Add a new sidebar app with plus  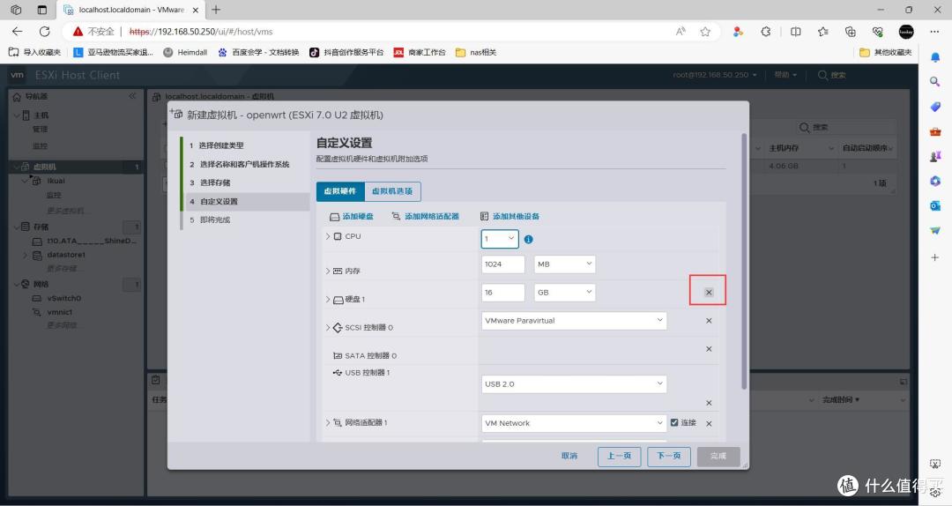(935, 257)
